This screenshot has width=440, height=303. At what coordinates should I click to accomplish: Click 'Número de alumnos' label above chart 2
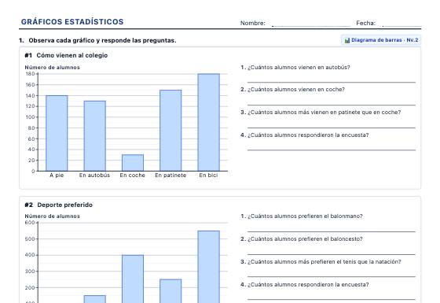pyautogui.click(x=52, y=216)
